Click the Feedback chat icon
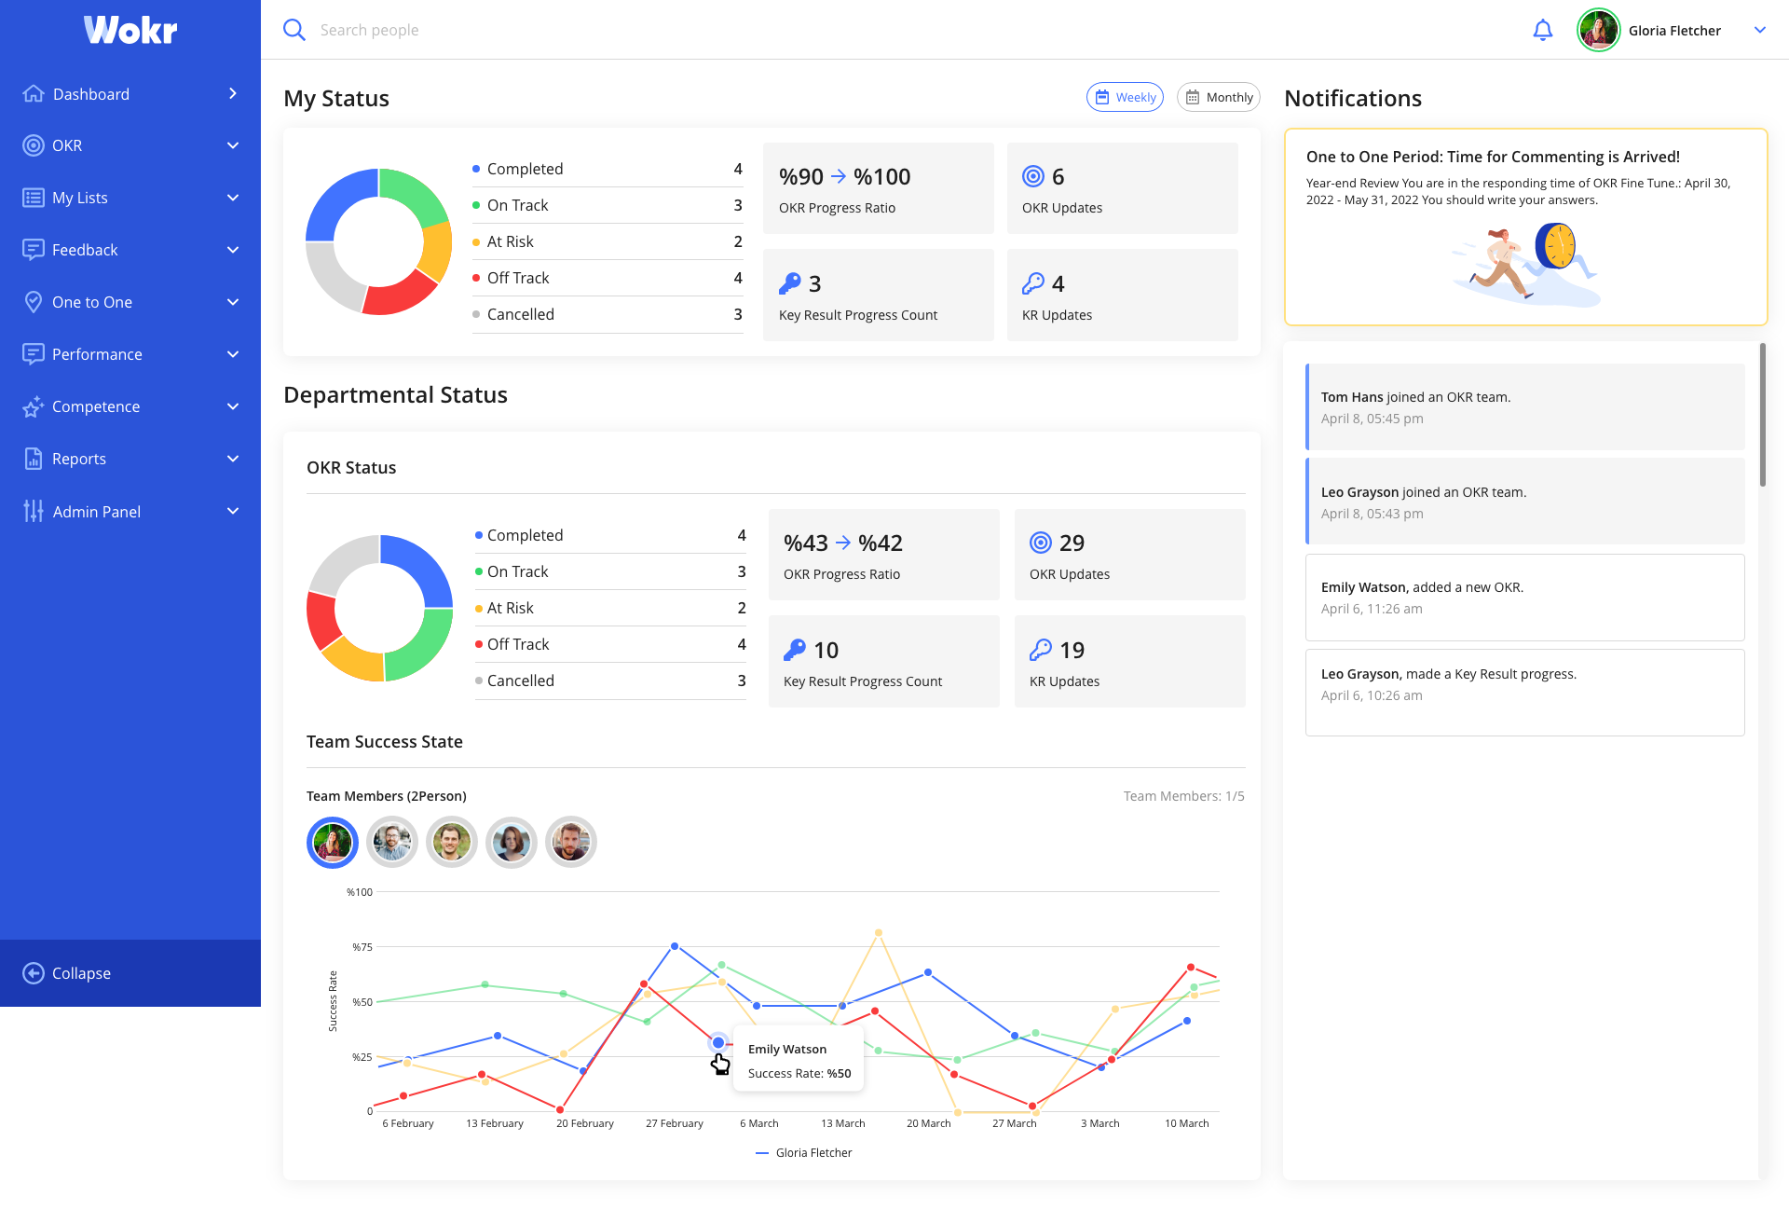This screenshot has height=1210, width=1789. click(34, 250)
